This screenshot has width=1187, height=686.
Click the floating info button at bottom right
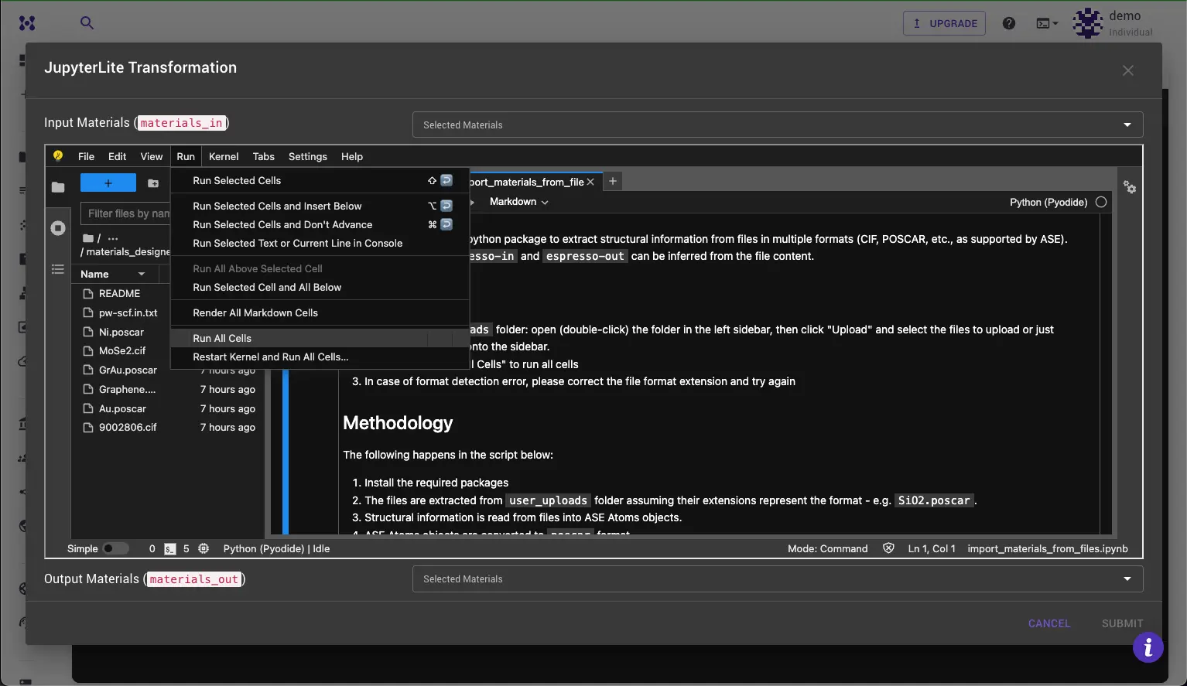click(1148, 647)
